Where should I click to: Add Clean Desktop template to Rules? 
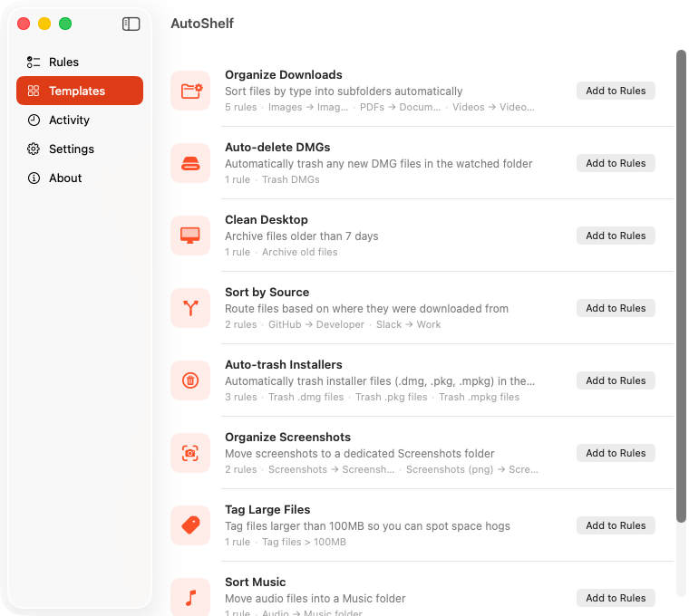(616, 236)
